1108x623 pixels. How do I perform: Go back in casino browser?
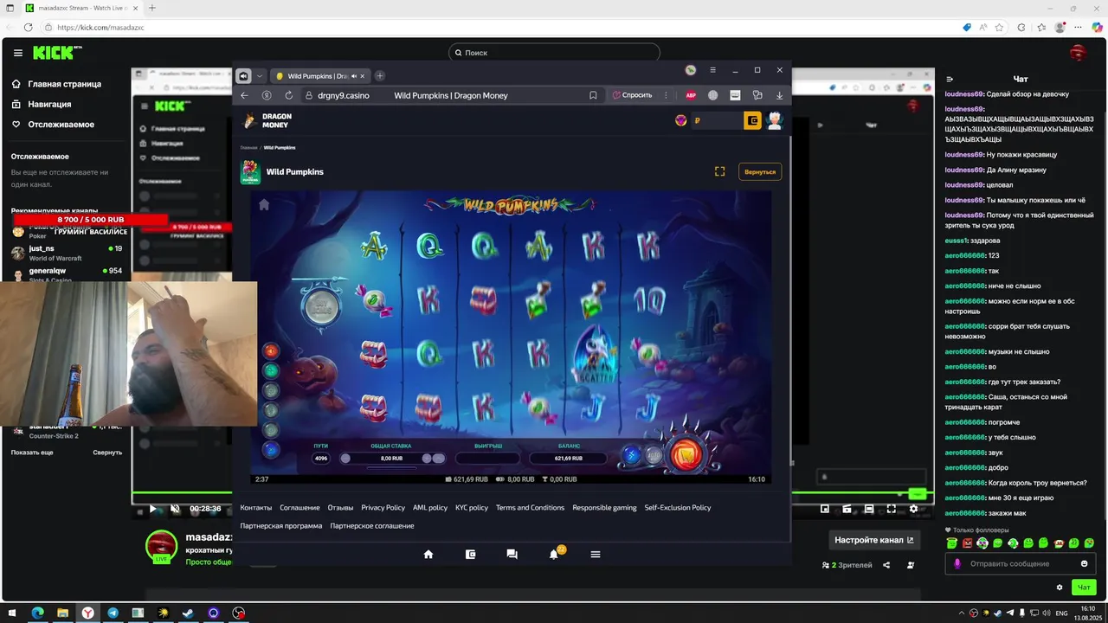(x=244, y=95)
